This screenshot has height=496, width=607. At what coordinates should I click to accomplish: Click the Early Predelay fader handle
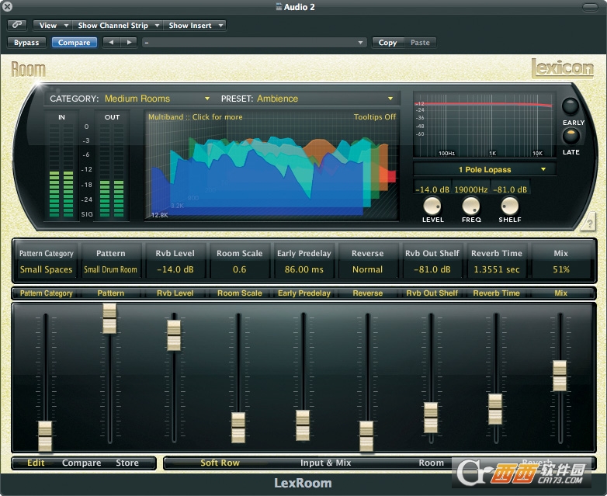coord(303,425)
